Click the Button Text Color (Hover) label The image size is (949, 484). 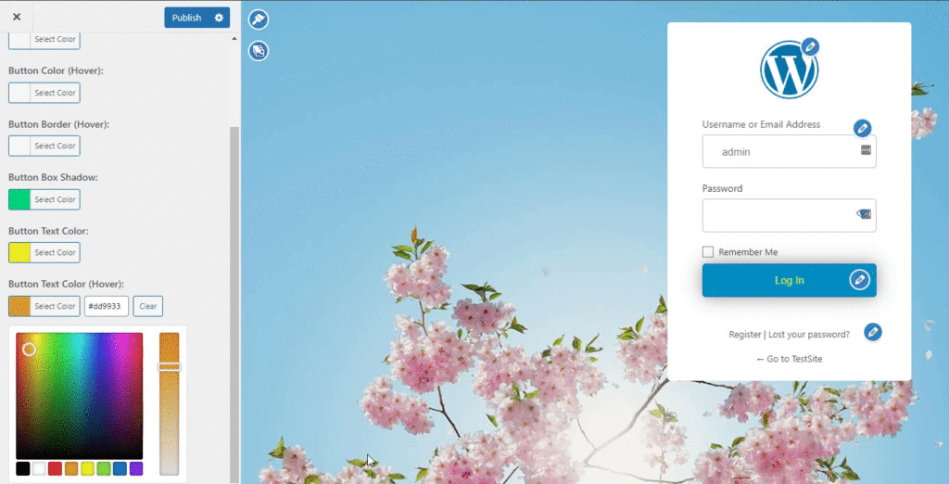click(x=66, y=284)
